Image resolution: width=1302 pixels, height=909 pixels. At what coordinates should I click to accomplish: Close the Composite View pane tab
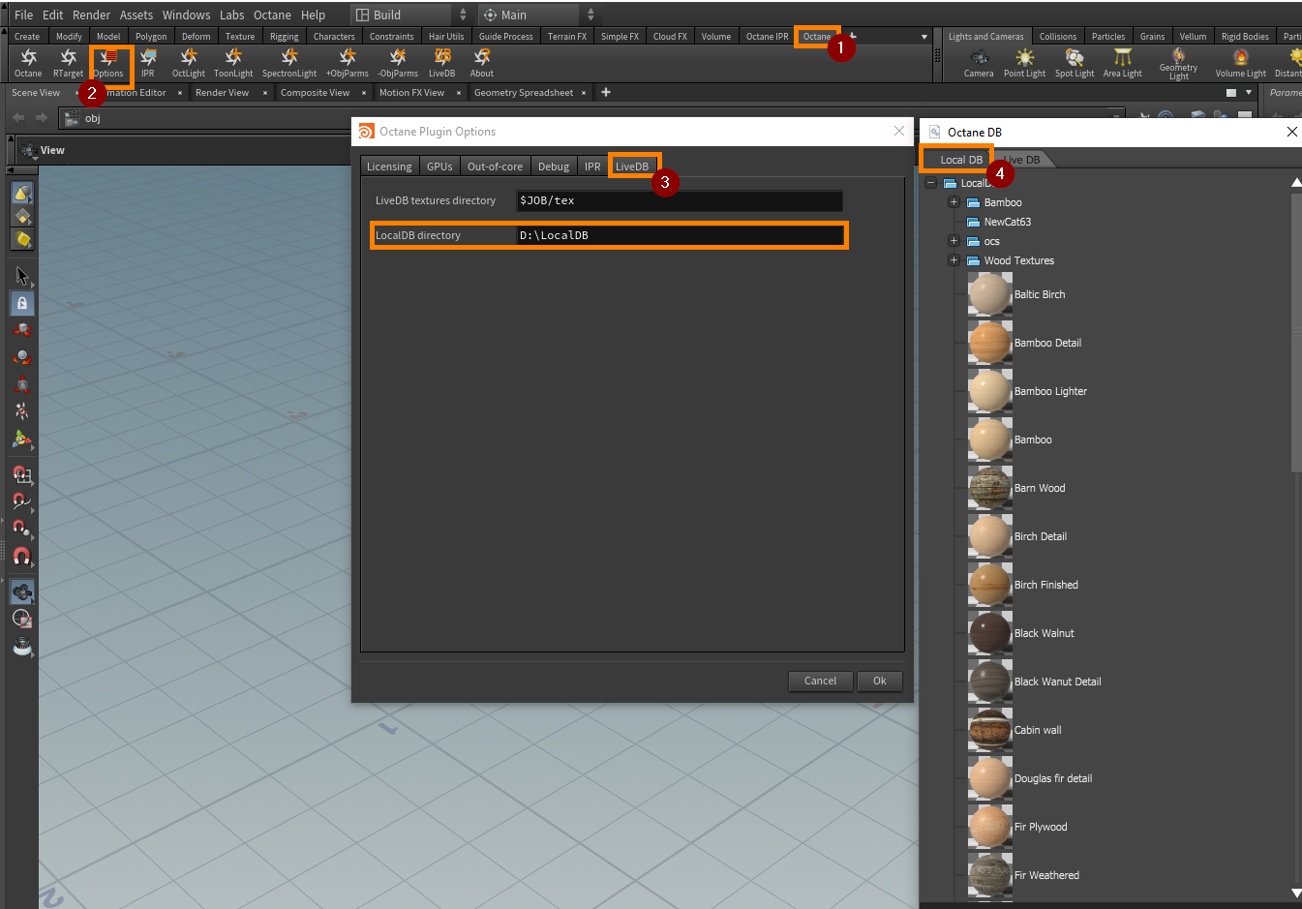(364, 93)
